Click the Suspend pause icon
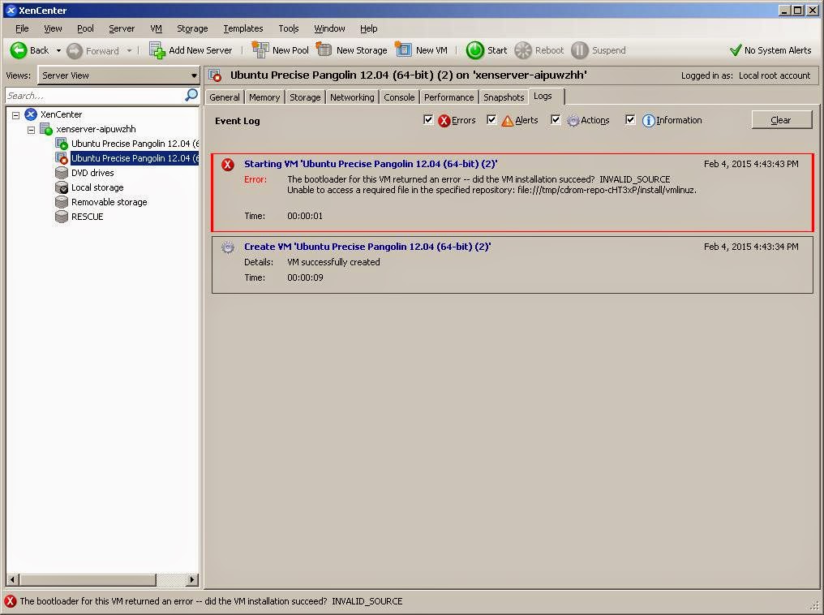Viewport: 824px width, 615px height. (x=580, y=50)
